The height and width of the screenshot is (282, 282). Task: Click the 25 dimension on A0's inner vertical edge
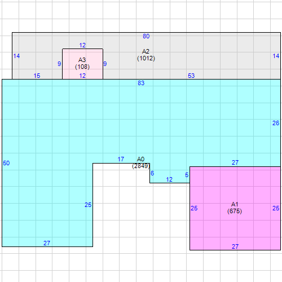pos(88,205)
